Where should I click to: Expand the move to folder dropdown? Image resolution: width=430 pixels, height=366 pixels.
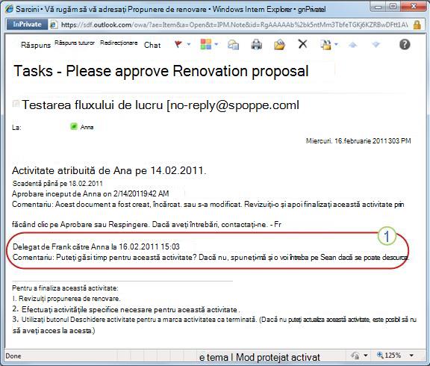coord(336,44)
